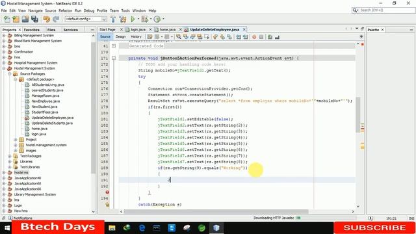Click the Shift Line Left editor icon
The width and height of the screenshot is (416, 234).
(239, 37)
